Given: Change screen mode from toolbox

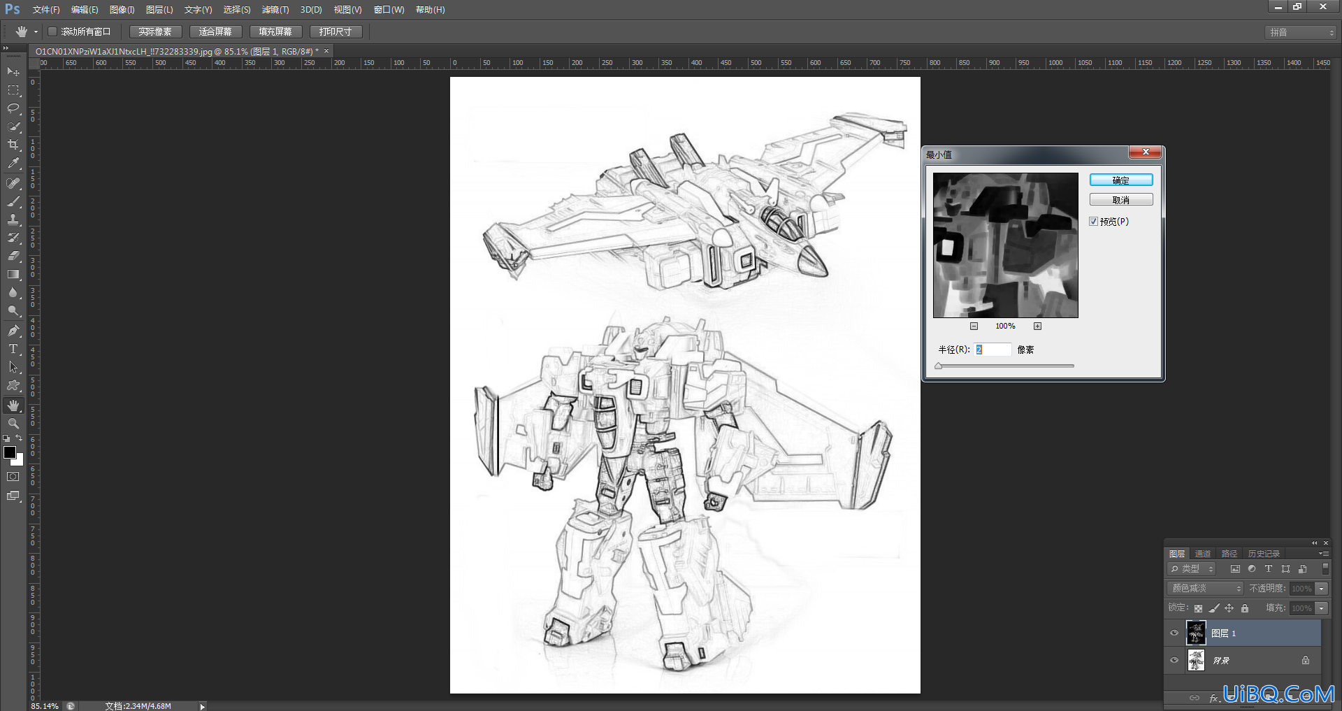Looking at the screenshot, I should pyautogui.click(x=13, y=496).
